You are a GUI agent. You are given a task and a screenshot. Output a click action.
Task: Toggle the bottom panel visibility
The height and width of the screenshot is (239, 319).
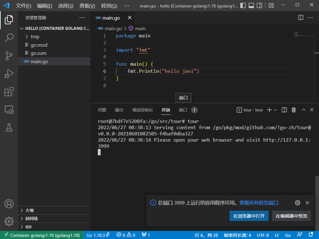(251, 5)
